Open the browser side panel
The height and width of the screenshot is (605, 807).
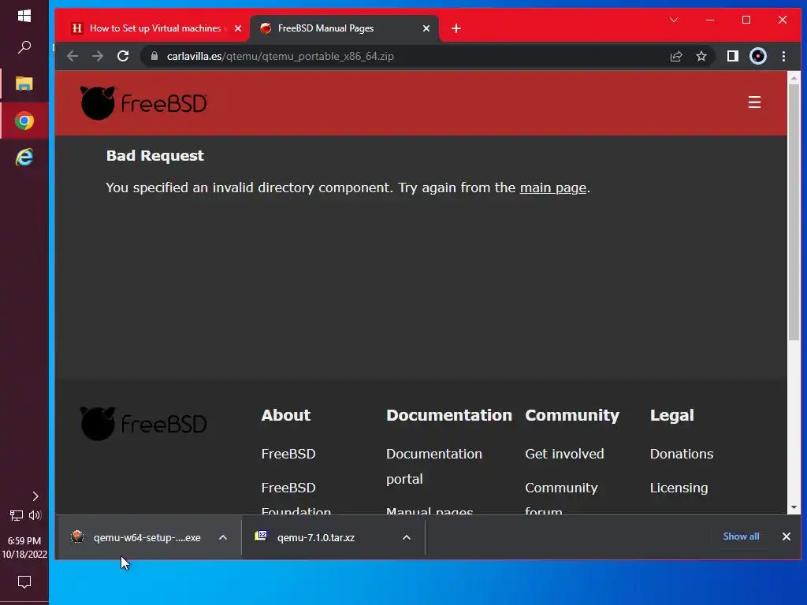click(x=732, y=56)
